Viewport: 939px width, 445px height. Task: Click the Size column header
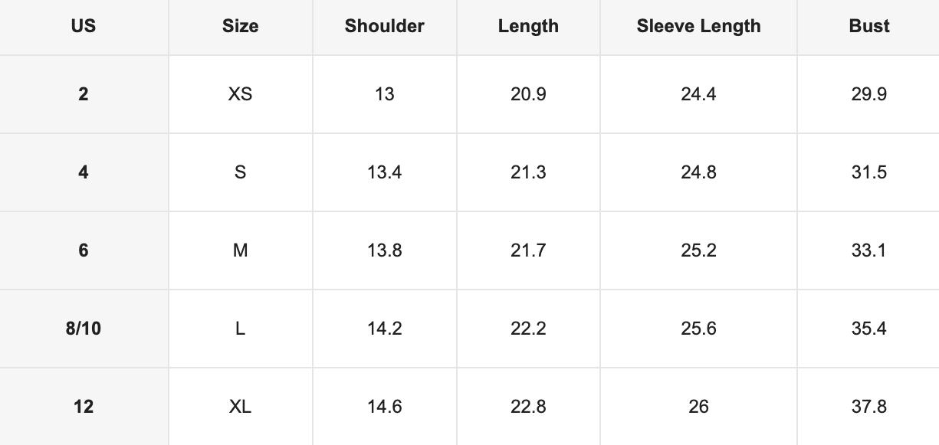(x=240, y=26)
